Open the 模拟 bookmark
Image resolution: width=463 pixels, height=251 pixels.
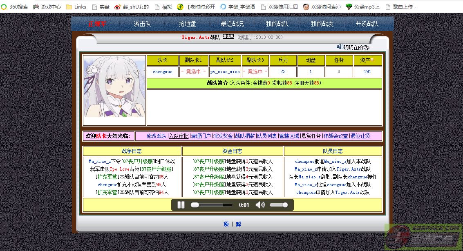pos(163,7)
